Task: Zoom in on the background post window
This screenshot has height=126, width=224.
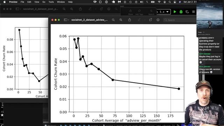Action: [71, 9]
